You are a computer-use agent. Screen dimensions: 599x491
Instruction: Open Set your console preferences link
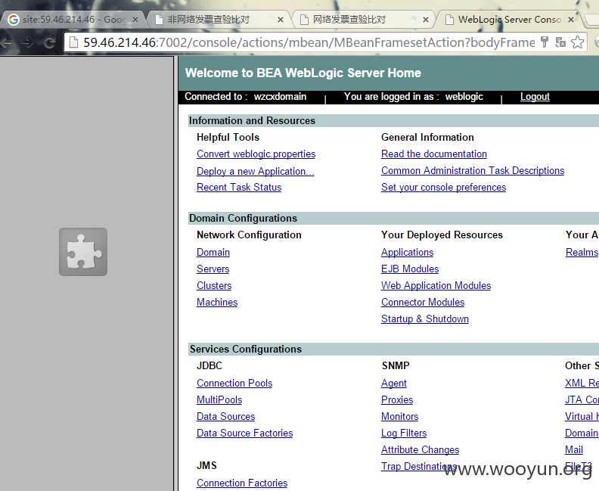click(x=443, y=187)
